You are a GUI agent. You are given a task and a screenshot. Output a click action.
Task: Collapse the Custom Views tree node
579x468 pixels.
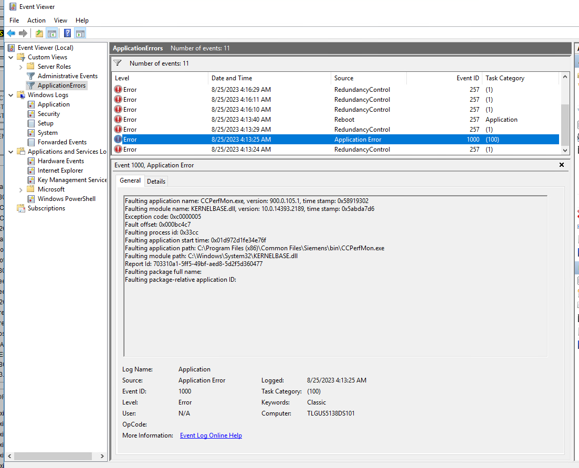coord(12,57)
